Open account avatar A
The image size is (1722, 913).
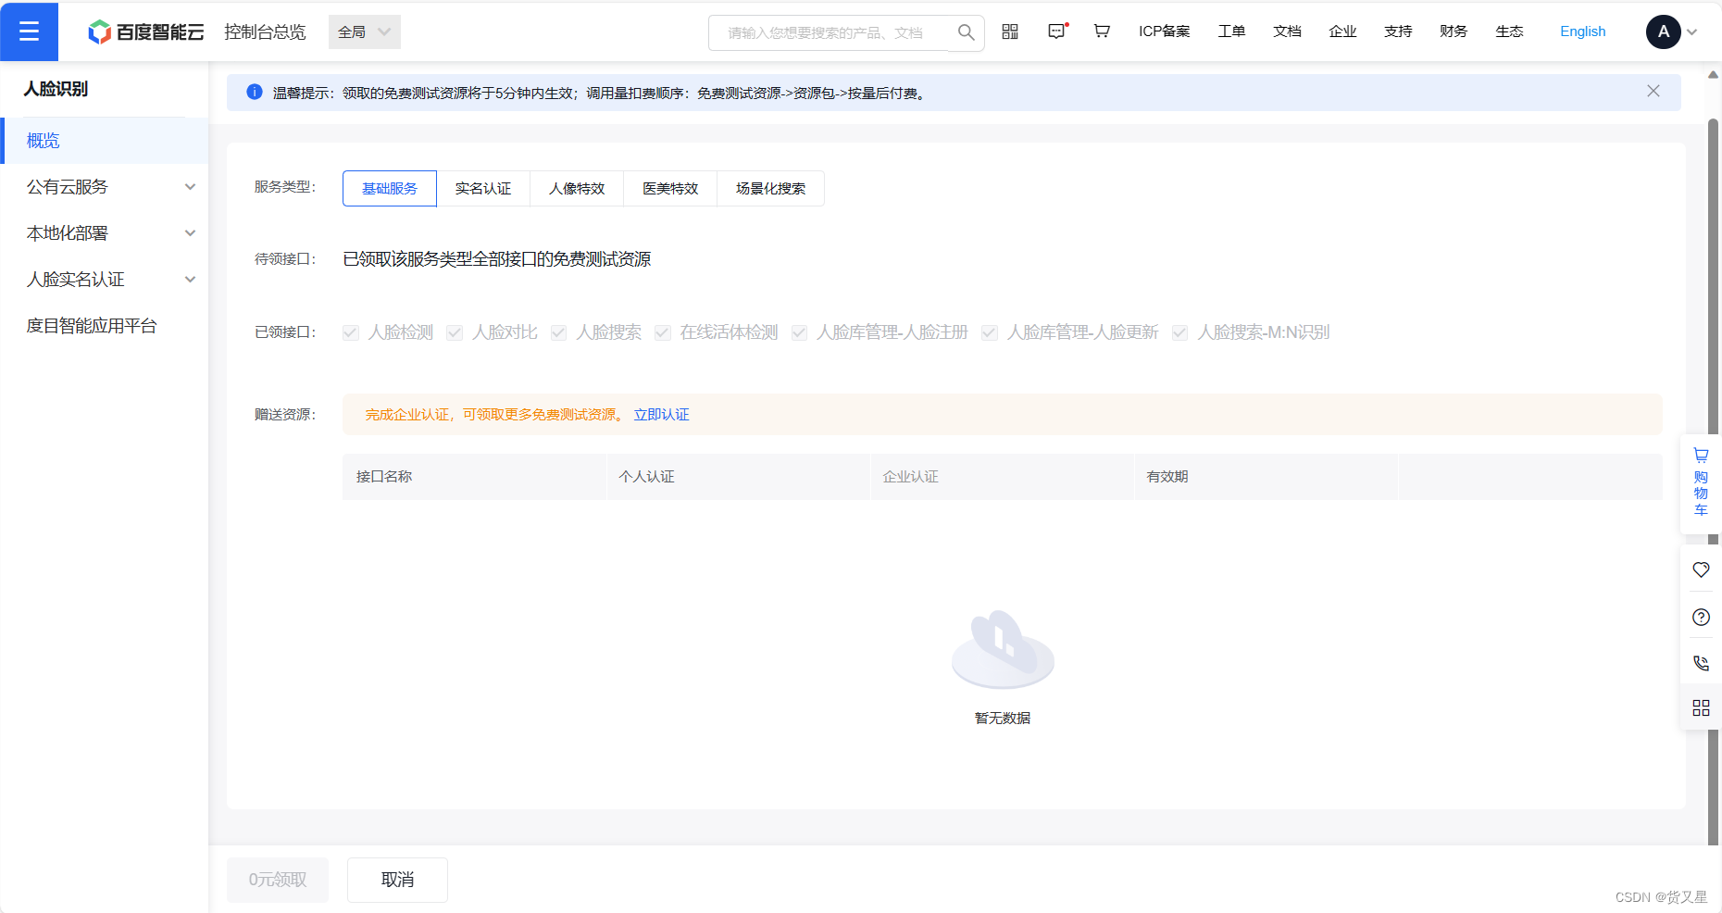click(x=1663, y=31)
